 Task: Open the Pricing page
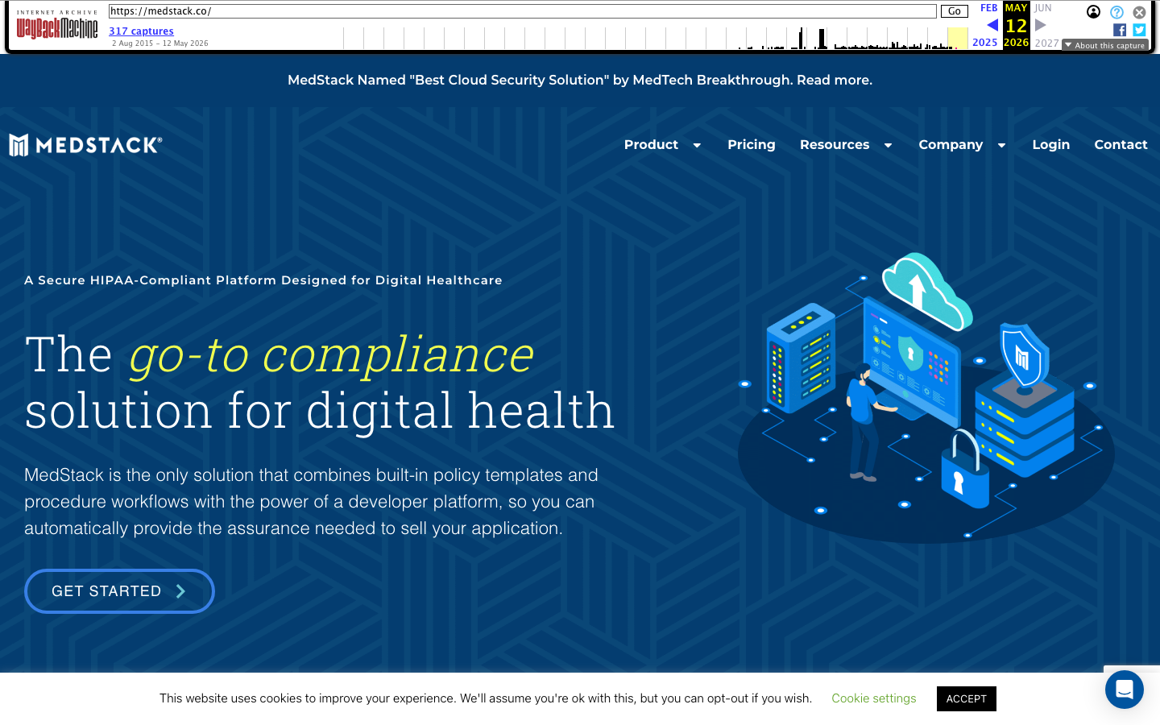[751, 145]
